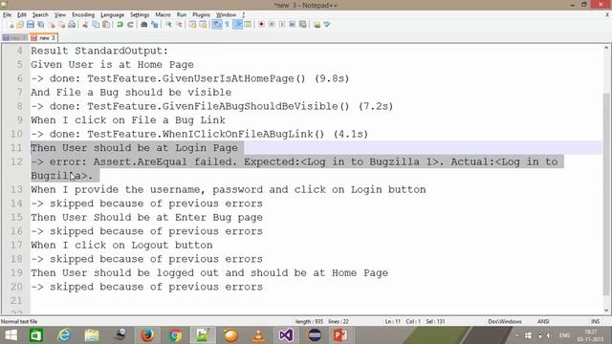Select the 'new 3' document tab
The image size is (612, 344).
pos(44,38)
